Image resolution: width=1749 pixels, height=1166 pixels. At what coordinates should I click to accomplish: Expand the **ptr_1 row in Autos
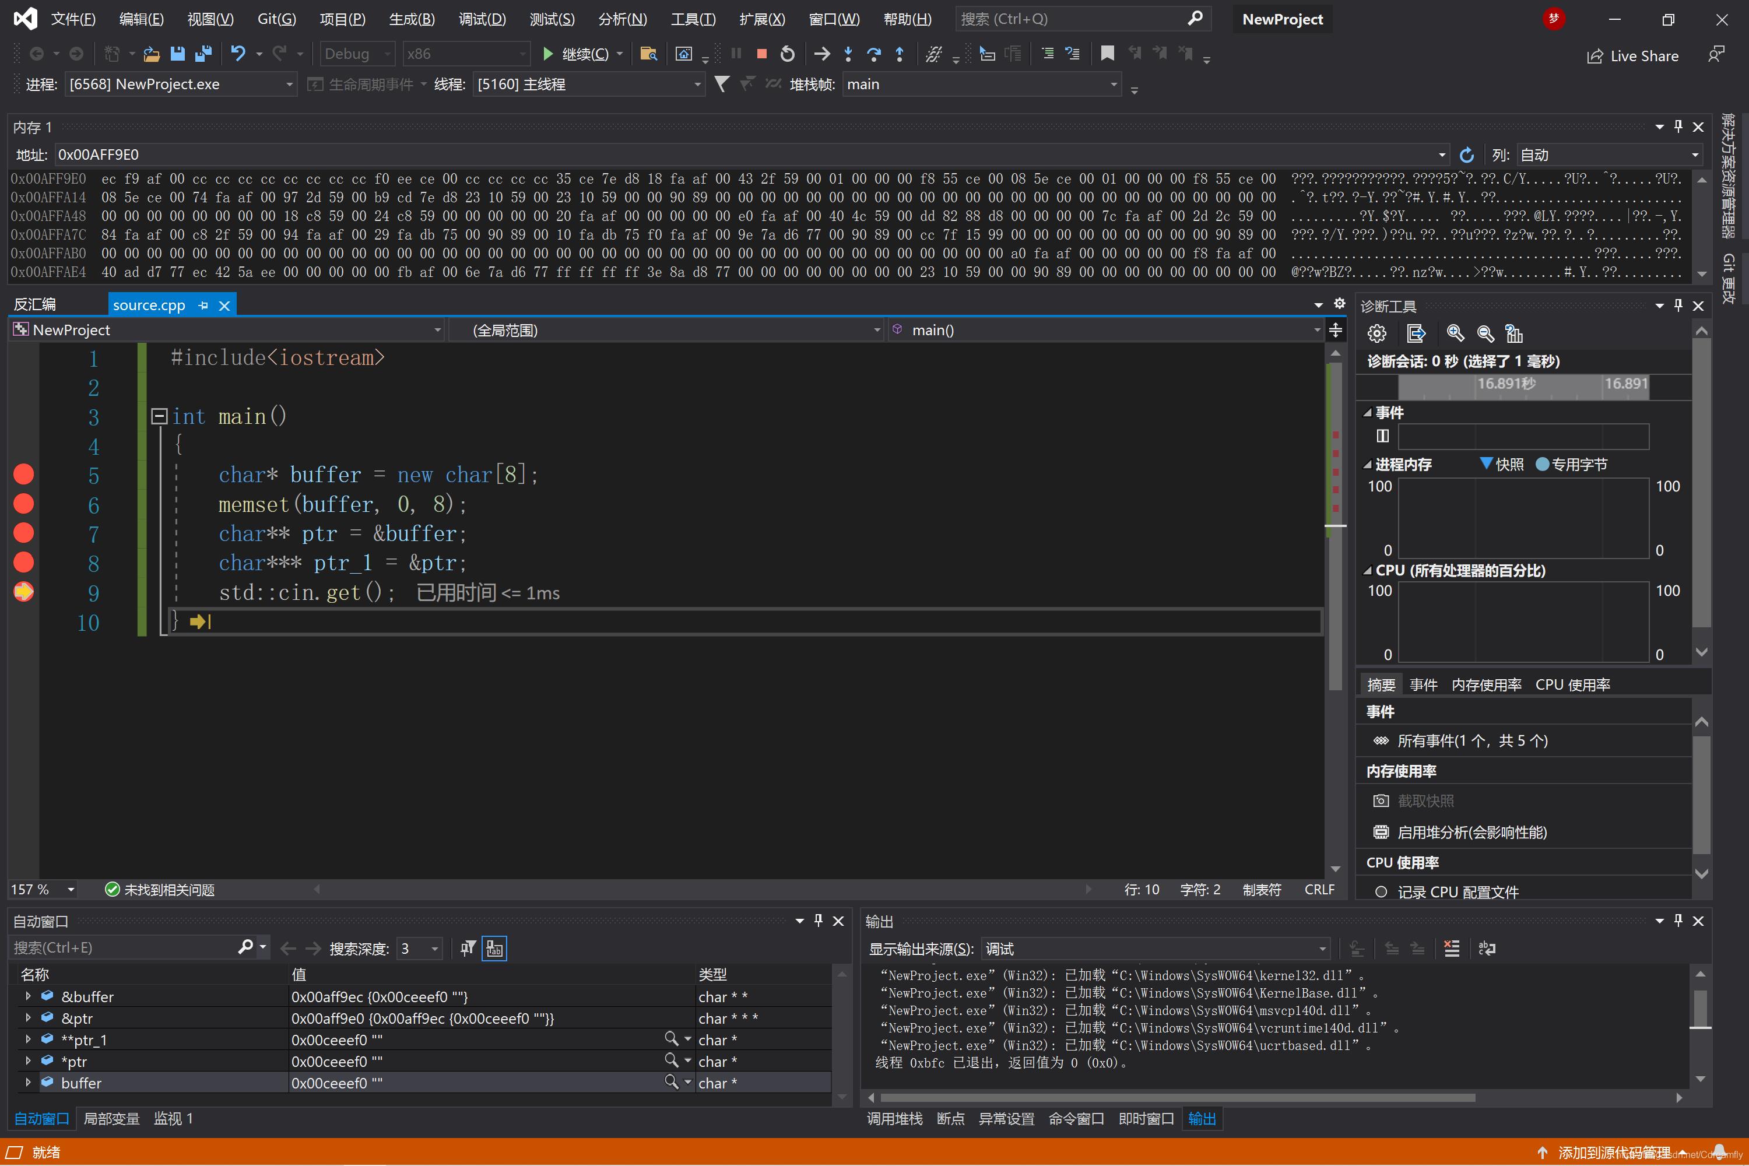point(28,1039)
